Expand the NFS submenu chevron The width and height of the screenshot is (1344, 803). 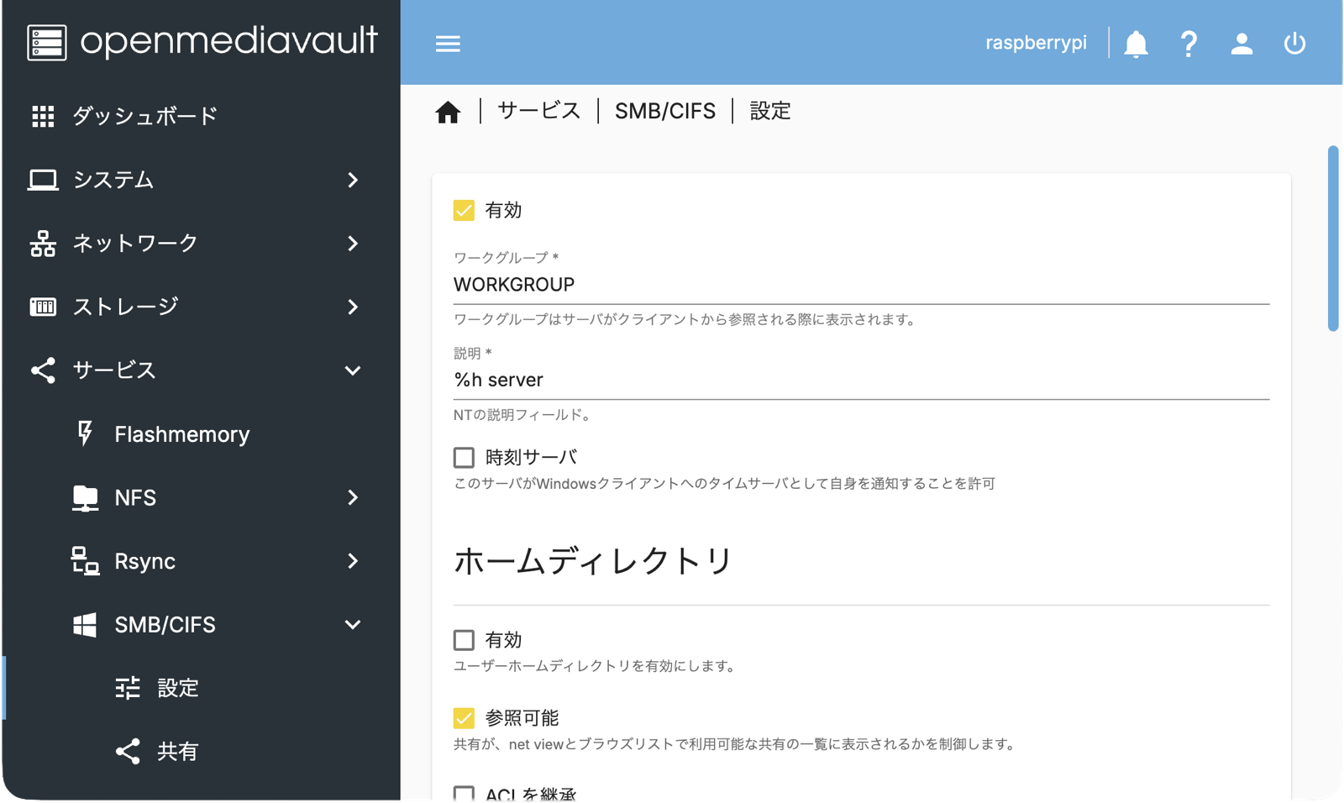coord(353,498)
